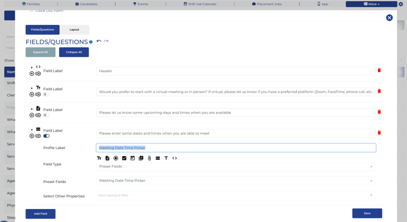This screenshot has width=407, height=222.
Task: Go to Candidates in the top navigation
Action: [86, 4]
